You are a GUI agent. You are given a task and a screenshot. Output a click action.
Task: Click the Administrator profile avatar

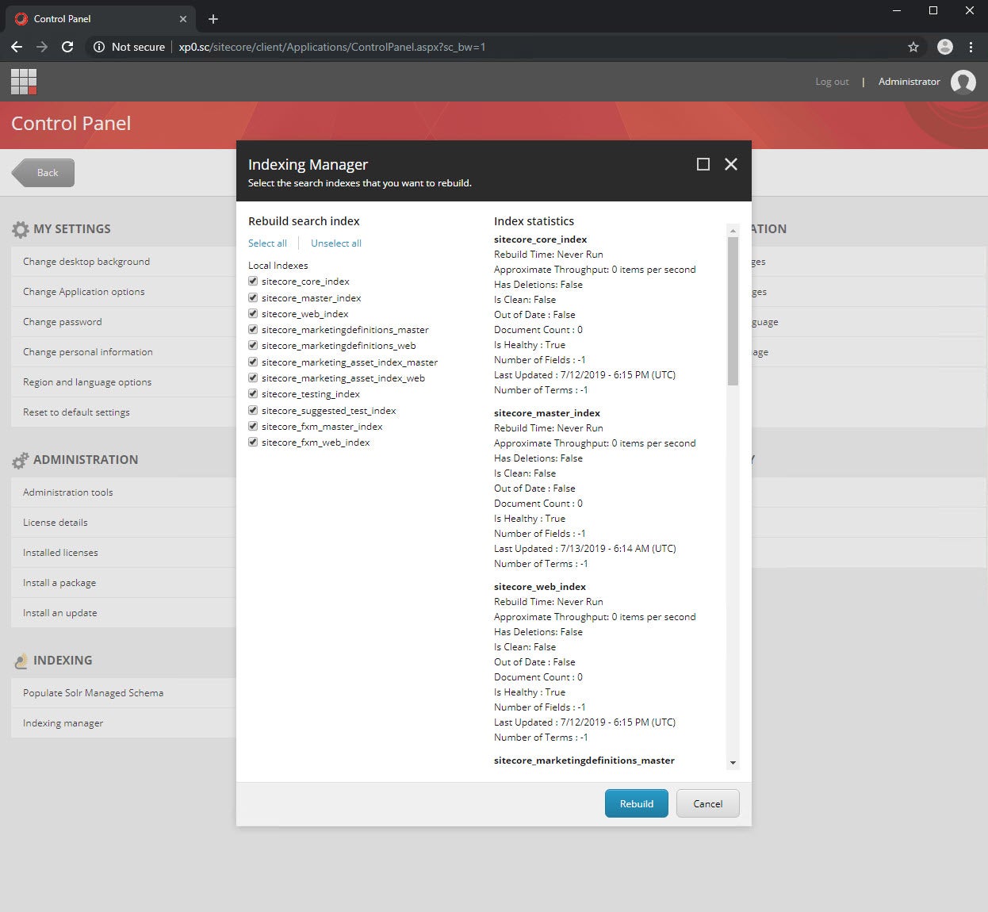[x=963, y=82]
